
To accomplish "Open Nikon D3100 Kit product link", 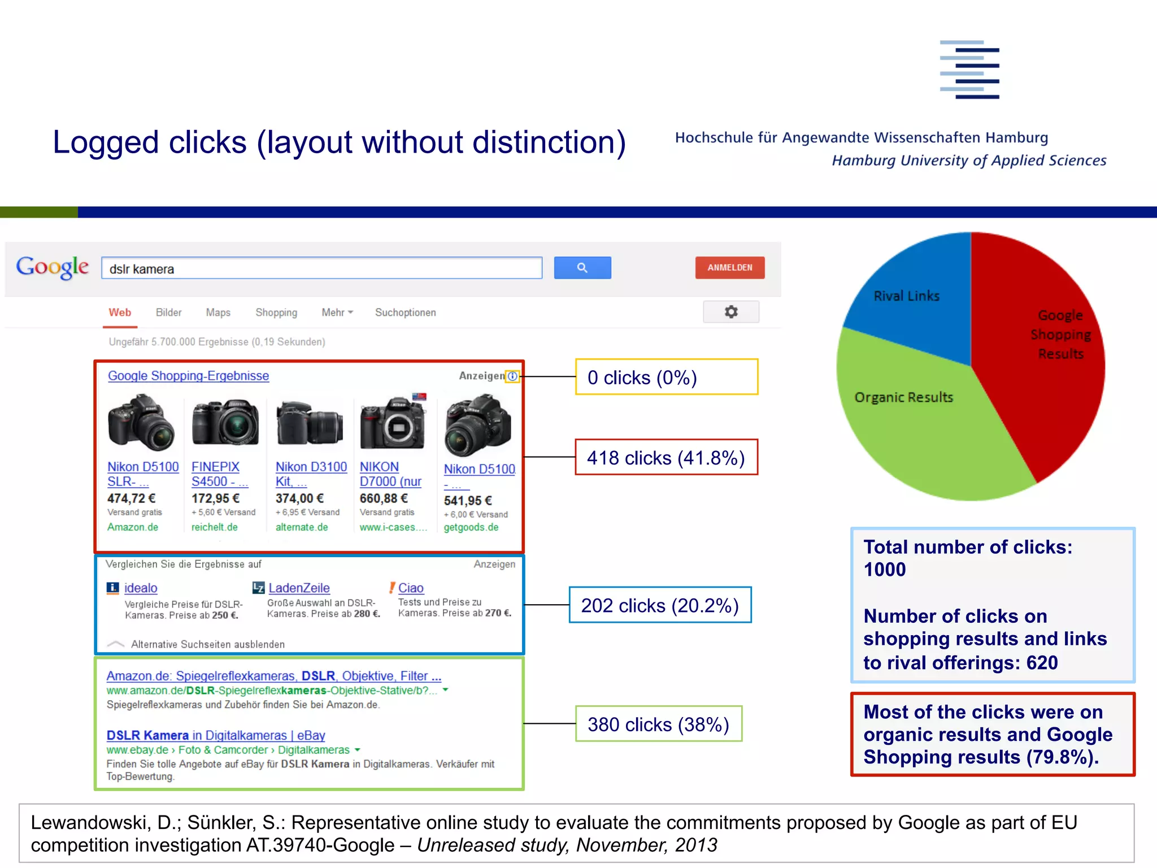I will [311, 474].
